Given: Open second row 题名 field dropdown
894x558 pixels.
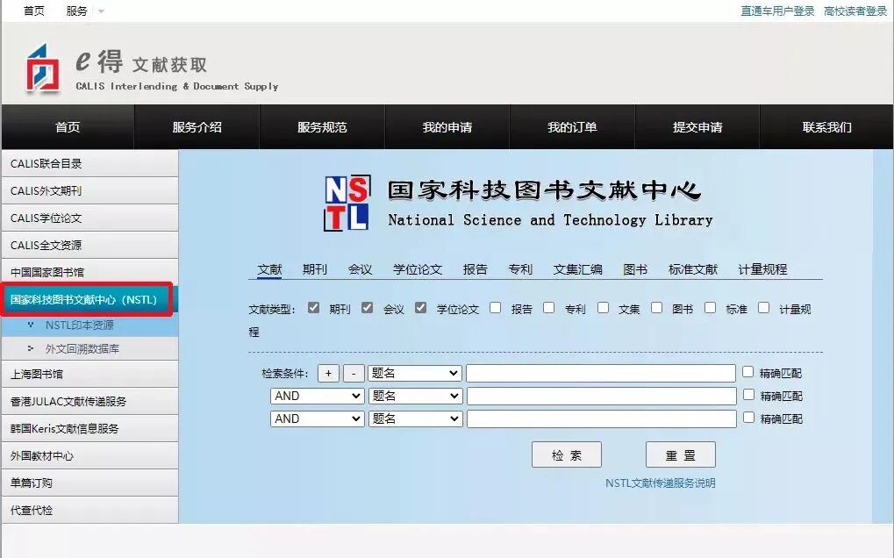Looking at the screenshot, I should click(x=414, y=397).
